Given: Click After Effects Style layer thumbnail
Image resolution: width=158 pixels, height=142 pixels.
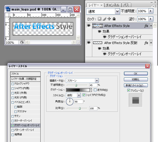Looking at the screenshot, I should click(x=98, y=26).
